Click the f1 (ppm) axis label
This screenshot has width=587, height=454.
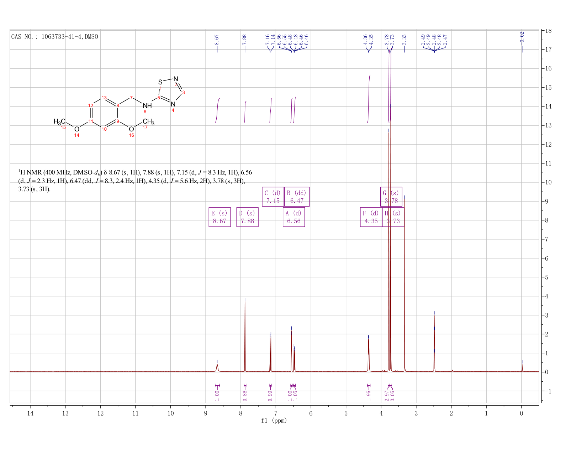274,421
